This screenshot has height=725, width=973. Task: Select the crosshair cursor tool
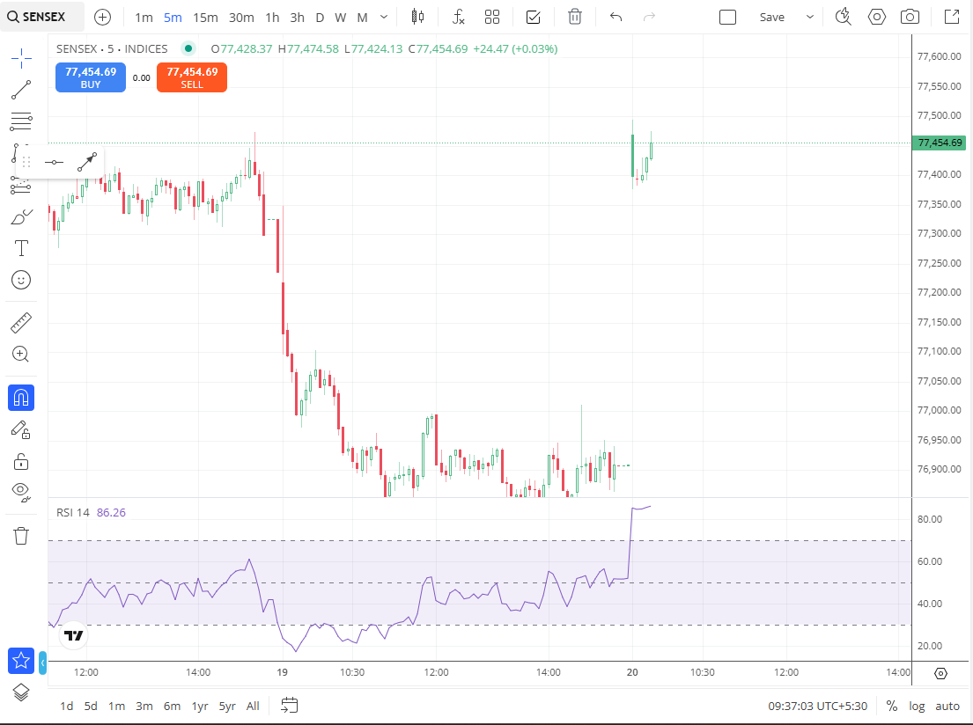(x=21, y=58)
